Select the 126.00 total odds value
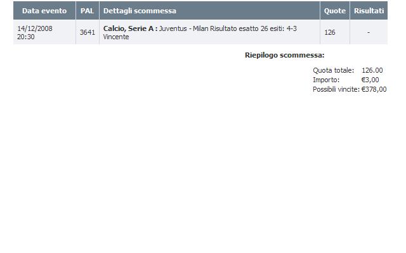This screenshot has height=253, width=406. (x=372, y=70)
